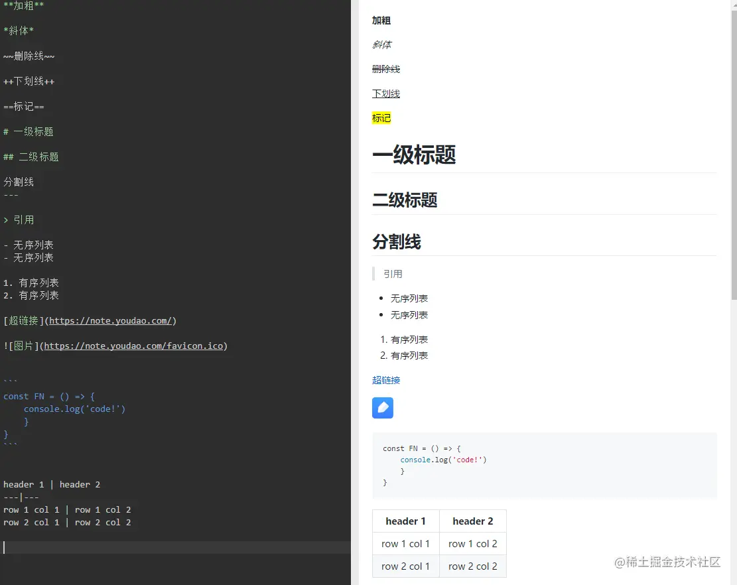Click the 'header 2' table header cell
Image resolution: width=737 pixels, height=585 pixels.
tap(473, 521)
